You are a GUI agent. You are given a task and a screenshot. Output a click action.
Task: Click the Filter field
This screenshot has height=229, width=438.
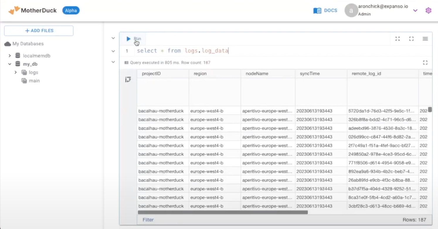(148, 220)
